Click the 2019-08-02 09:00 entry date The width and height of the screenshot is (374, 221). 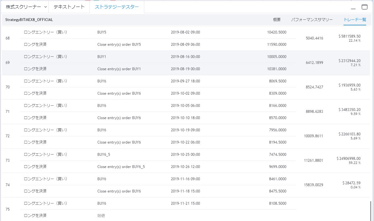[x=185, y=32]
